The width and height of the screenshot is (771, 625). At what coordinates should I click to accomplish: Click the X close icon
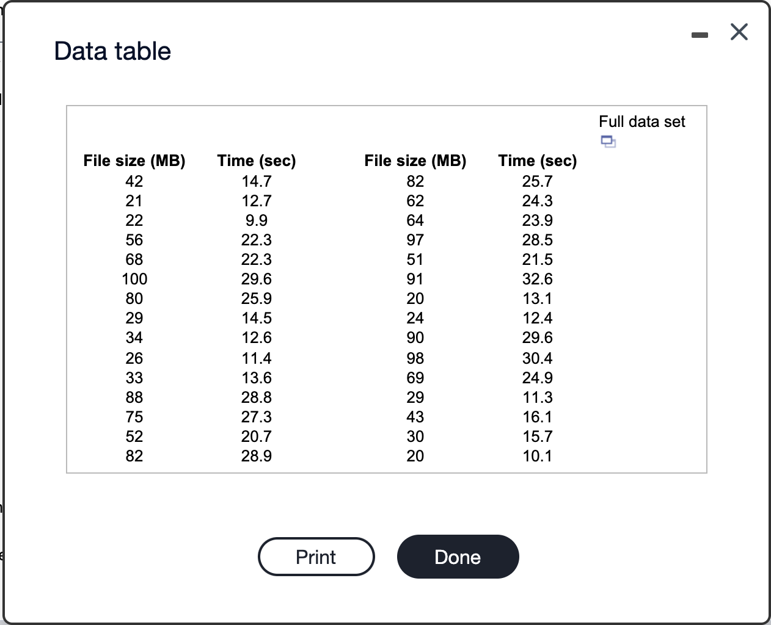739,32
